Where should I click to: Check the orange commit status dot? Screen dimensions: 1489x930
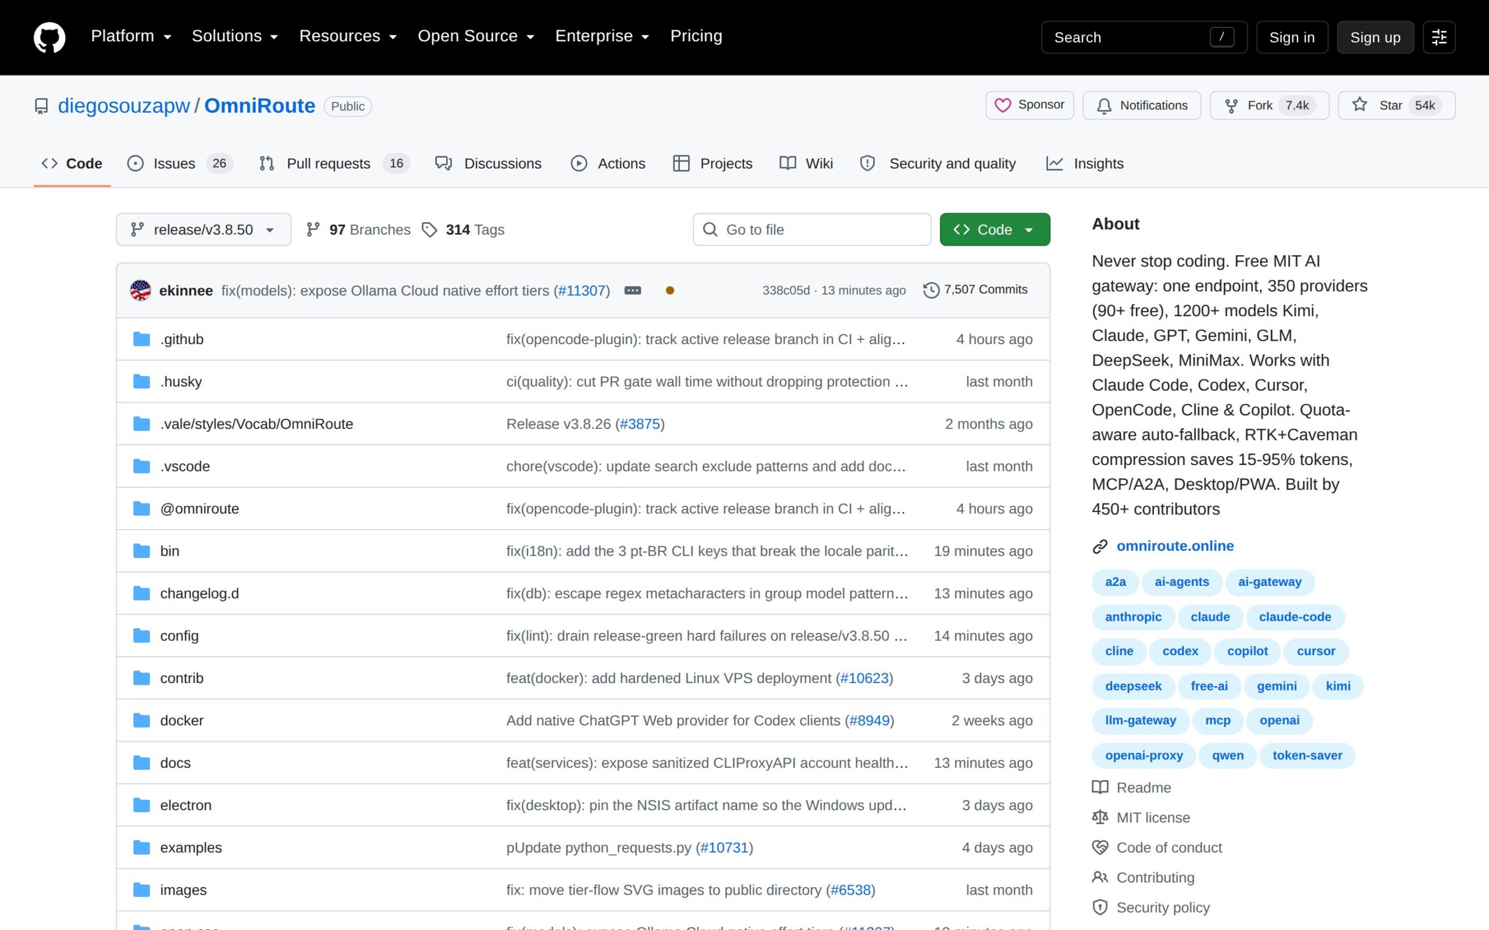(x=670, y=290)
